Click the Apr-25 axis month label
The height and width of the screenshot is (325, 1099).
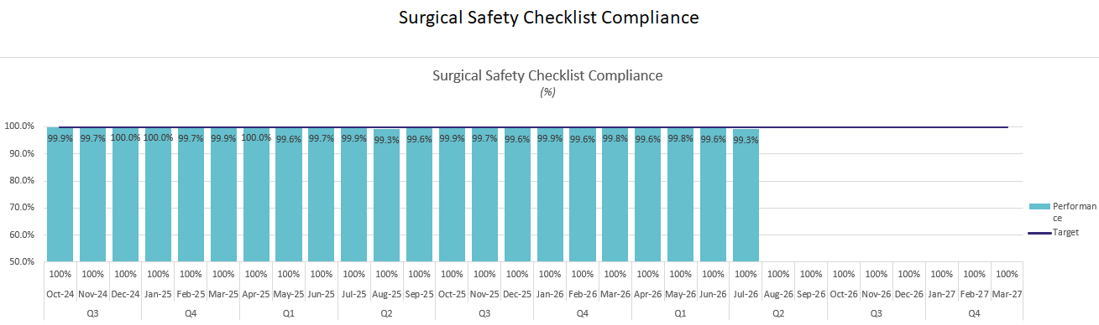click(x=256, y=294)
